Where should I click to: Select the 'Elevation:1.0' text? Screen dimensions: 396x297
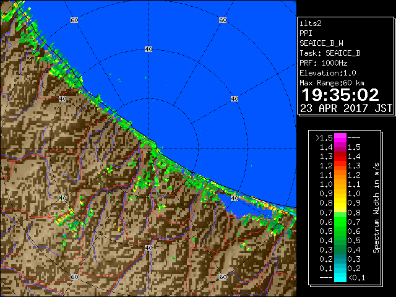(x=328, y=73)
